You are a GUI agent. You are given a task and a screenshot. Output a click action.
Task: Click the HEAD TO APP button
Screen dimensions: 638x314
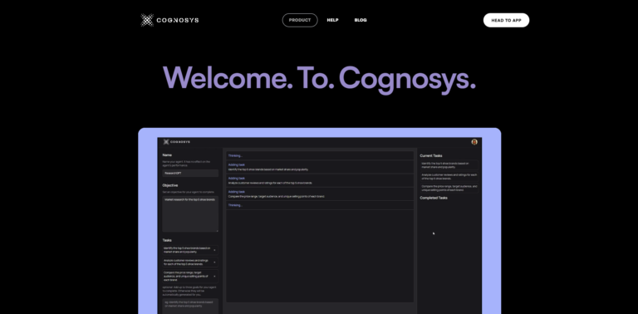pyautogui.click(x=506, y=20)
